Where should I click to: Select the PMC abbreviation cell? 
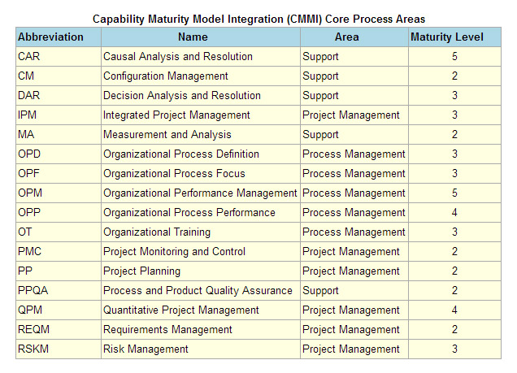tap(59, 251)
